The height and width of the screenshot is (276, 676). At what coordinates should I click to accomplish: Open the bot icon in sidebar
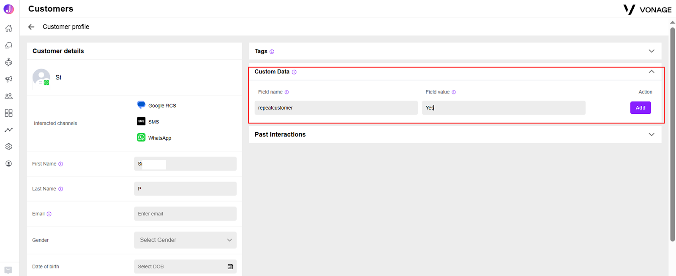click(8, 62)
